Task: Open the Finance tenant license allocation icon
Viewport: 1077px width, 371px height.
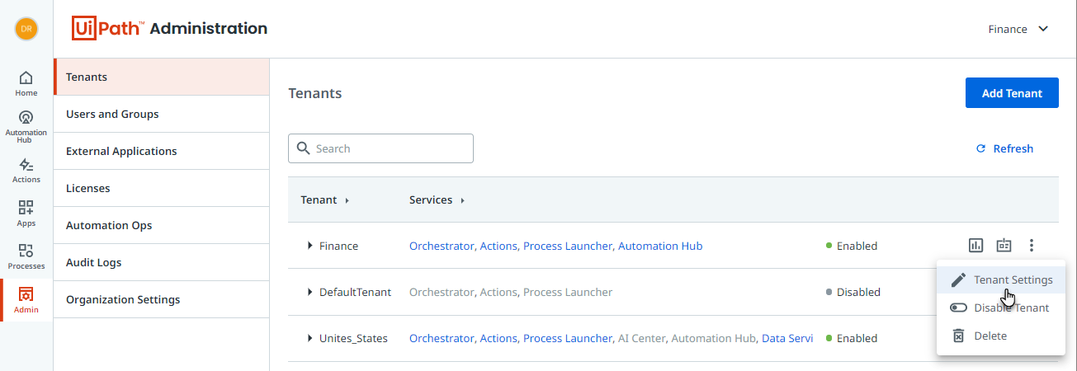Action: [1004, 245]
